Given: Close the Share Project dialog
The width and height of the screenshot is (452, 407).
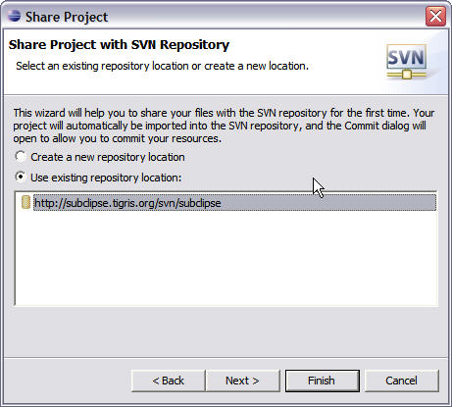Looking at the screenshot, I should click(435, 16).
